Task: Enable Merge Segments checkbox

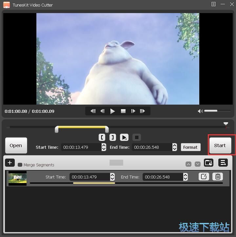Action: (x=20, y=165)
